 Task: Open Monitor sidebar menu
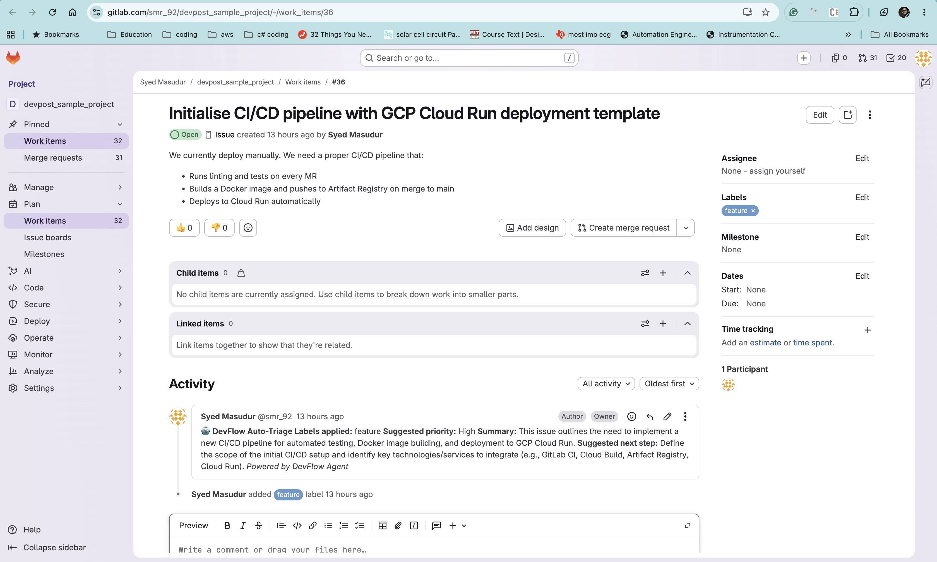66,355
